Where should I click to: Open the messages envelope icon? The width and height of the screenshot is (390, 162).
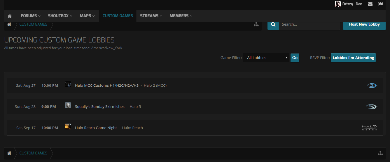pyautogui.click(x=370, y=4)
